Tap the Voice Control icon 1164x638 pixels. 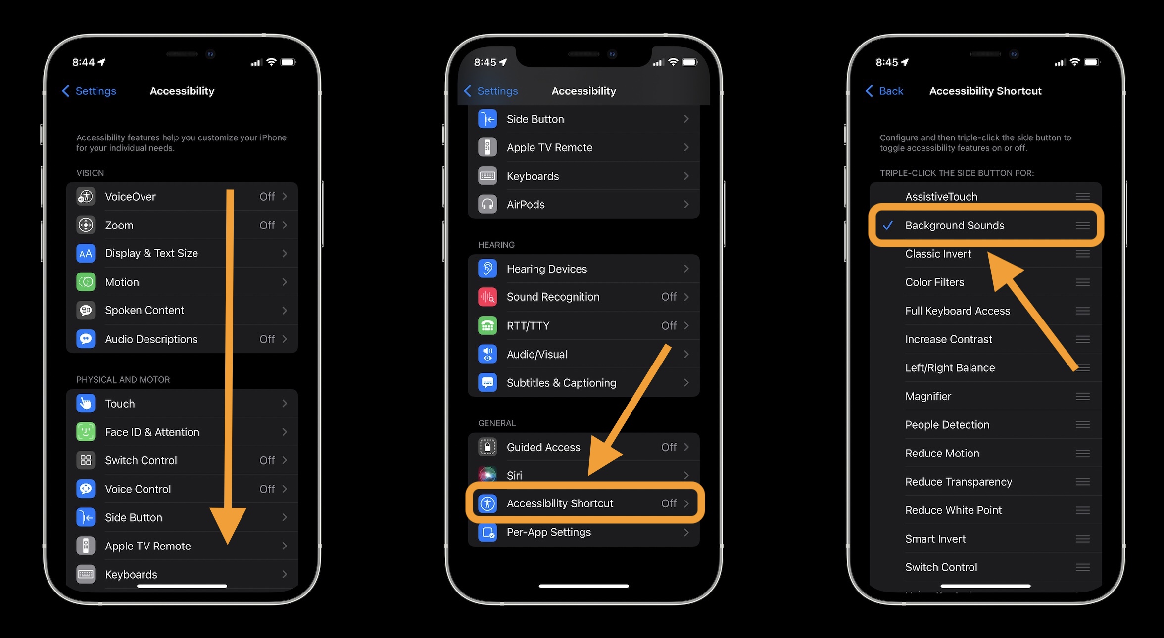[86, 488]
